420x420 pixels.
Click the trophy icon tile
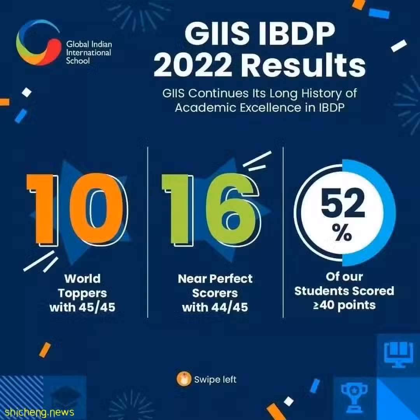(354, 398)
